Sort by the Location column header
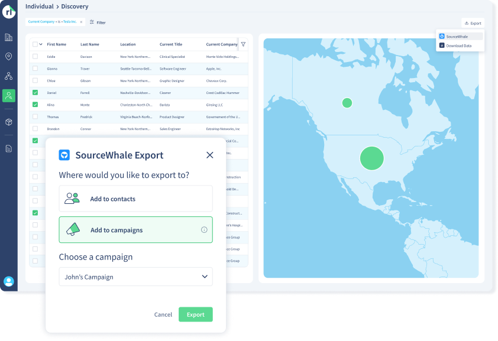 click(128, 44)
